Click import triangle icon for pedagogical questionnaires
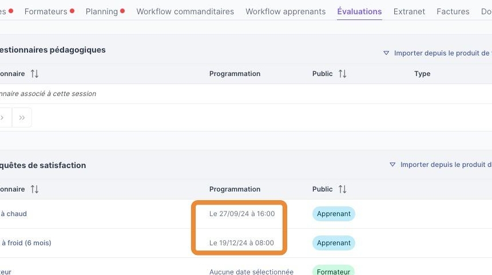 pos(386,53)
